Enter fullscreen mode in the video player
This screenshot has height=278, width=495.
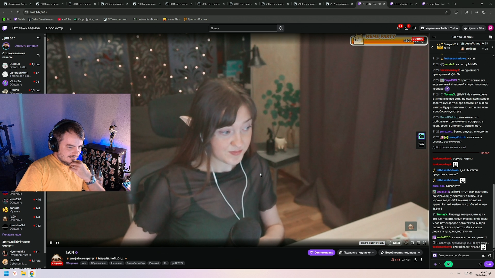425,243
